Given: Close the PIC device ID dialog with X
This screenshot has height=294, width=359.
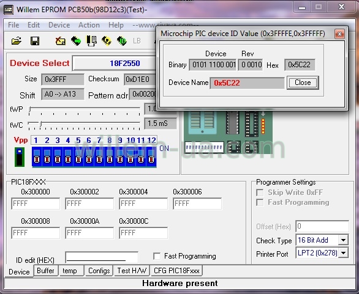Looking at the screenshot, I should [339, 34].
